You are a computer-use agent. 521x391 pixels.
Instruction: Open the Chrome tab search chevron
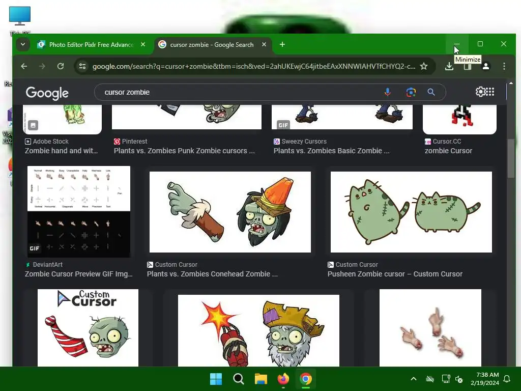click(22, 44)
